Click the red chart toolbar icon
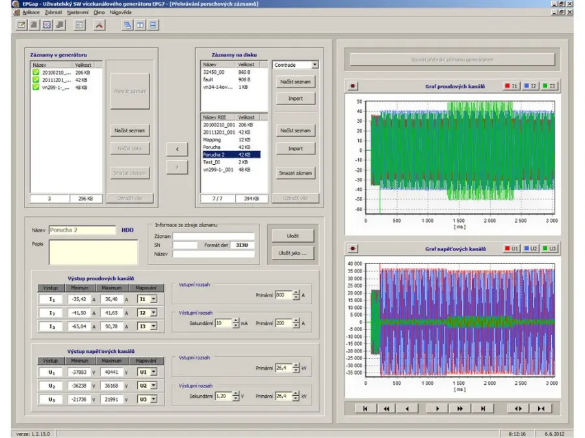 [99, 25]
